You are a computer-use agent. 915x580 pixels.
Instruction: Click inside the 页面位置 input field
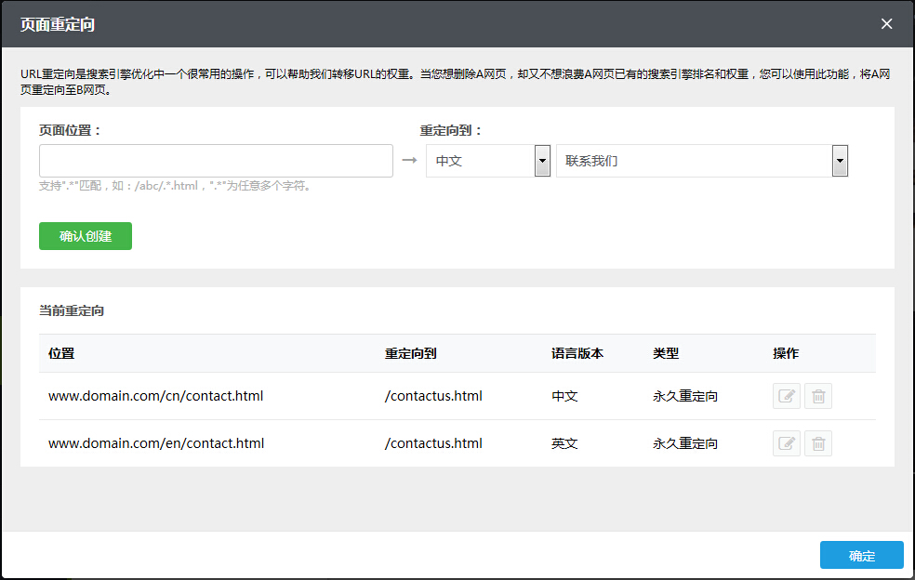tap(216, 160)
